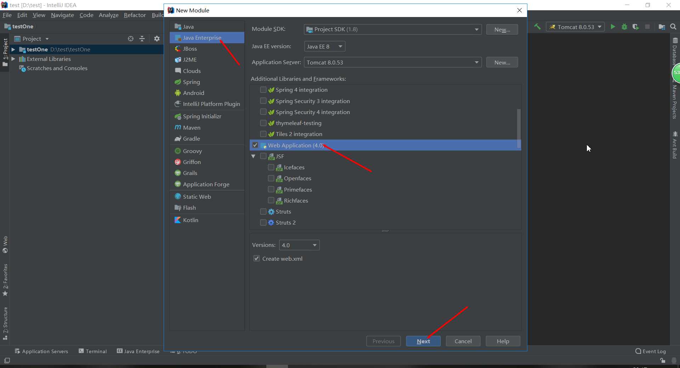The width and height of the screenshot is (680, 368).
Task: Open the Edit menu
Action: click(x=22, y=15)
